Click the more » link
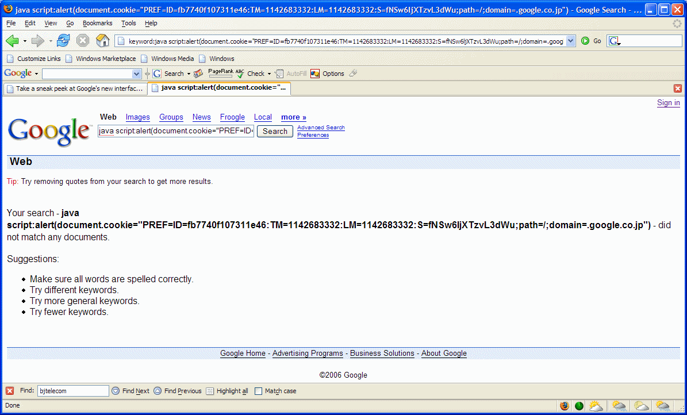 click(x=294, y=117)
